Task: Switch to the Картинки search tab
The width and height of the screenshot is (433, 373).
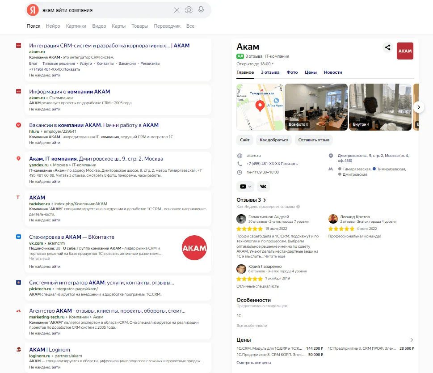Action: point(76,26)
